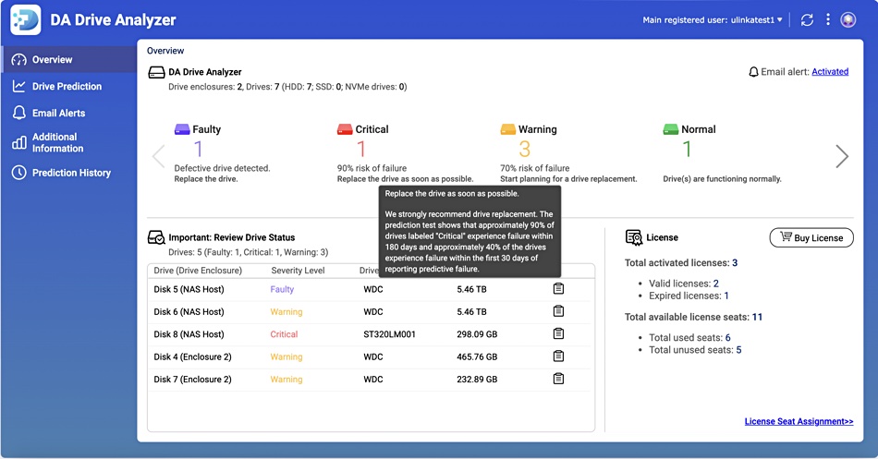Click the email alert bell icon

[753, 72]
